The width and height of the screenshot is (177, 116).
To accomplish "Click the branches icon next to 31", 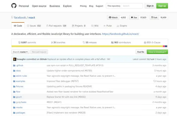I will tap(52, 42).
